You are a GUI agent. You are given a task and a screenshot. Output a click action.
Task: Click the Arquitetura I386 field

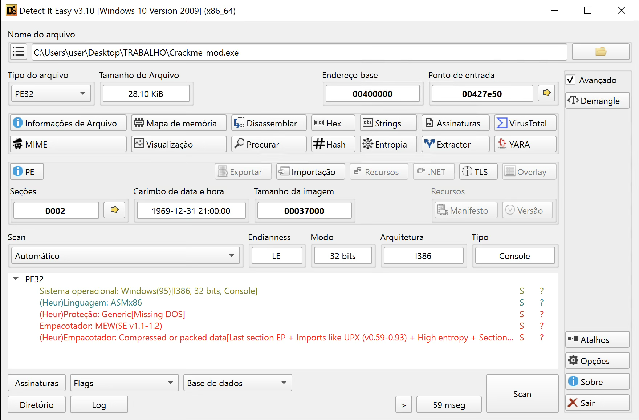coord(423,256)
